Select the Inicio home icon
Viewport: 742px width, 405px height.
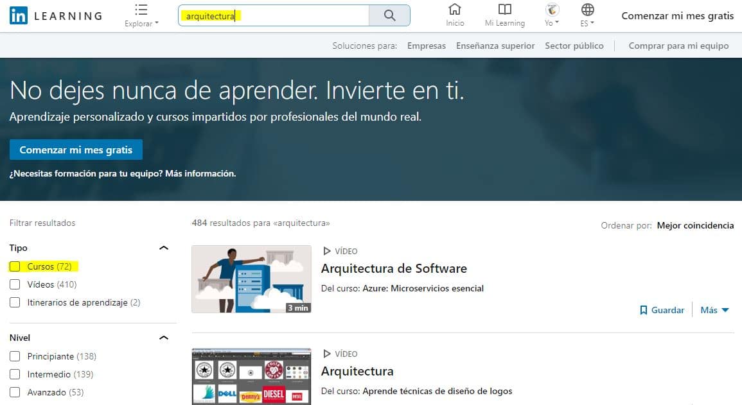click(455, 15)
